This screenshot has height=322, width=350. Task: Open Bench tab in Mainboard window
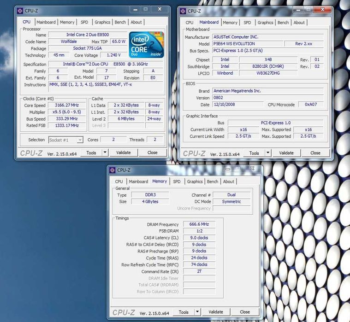click(283, 23)
